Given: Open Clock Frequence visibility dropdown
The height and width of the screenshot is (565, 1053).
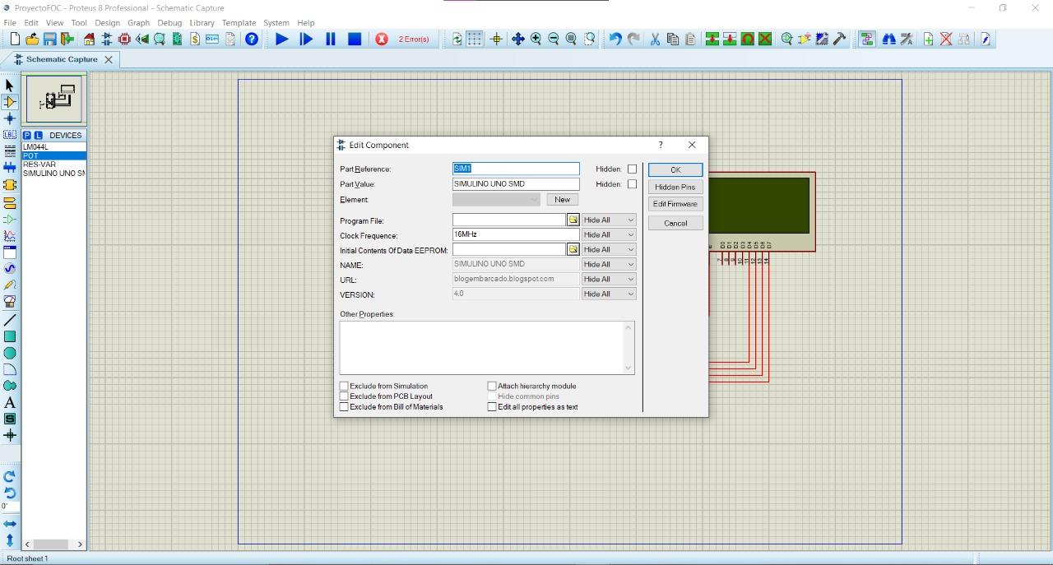Looking at the screenshot, I should pos(609,235).
